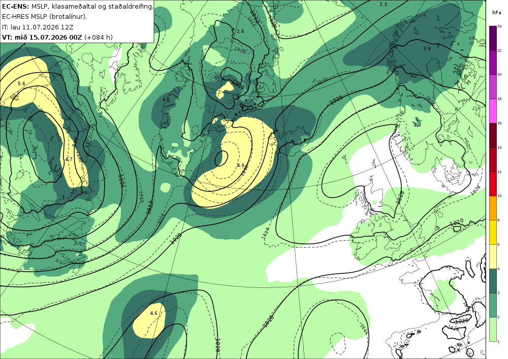
Task: Click the orange 8–10 hPa legend swatch
Action: 493,208
